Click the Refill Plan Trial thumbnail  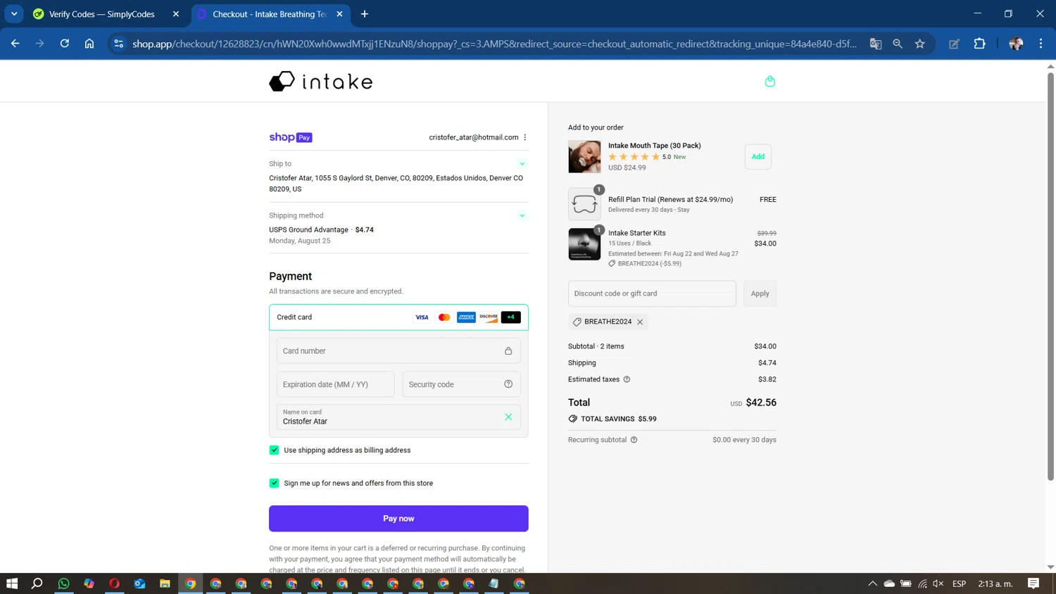584,204
